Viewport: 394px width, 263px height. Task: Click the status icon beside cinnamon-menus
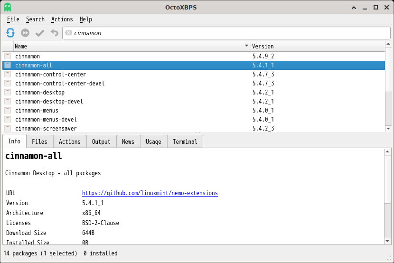(x=8, y=110)
